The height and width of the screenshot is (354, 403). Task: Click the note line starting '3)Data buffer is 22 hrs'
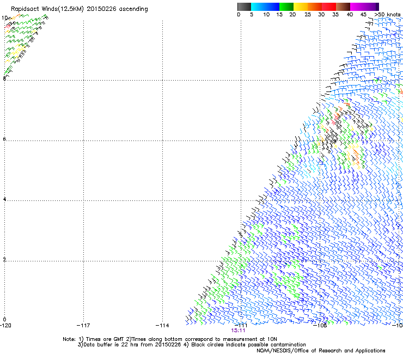[x=192, y=345]
